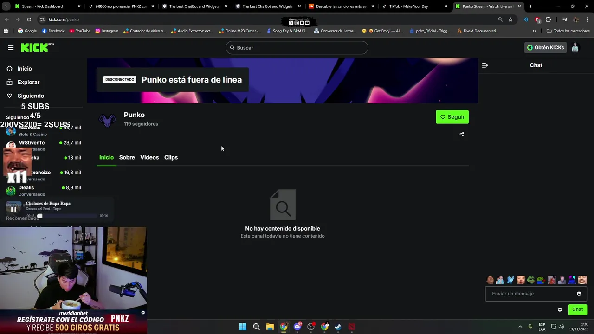Send message with the green Chat button

[x=577, y=309]
